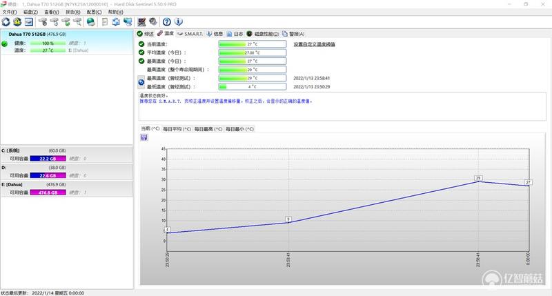This screenshot has height=296, width=552.
Task: Click the 温度状态良好 status message
Action: (154, 96)
